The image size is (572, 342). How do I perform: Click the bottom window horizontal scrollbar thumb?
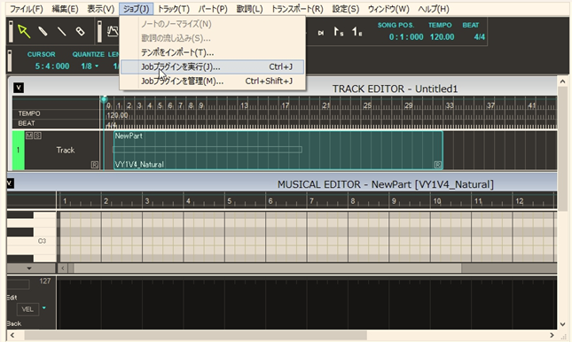195,335
